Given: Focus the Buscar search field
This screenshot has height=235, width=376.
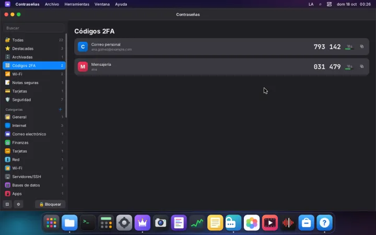Looking at the screenshot, I should [x=34, y=28].
